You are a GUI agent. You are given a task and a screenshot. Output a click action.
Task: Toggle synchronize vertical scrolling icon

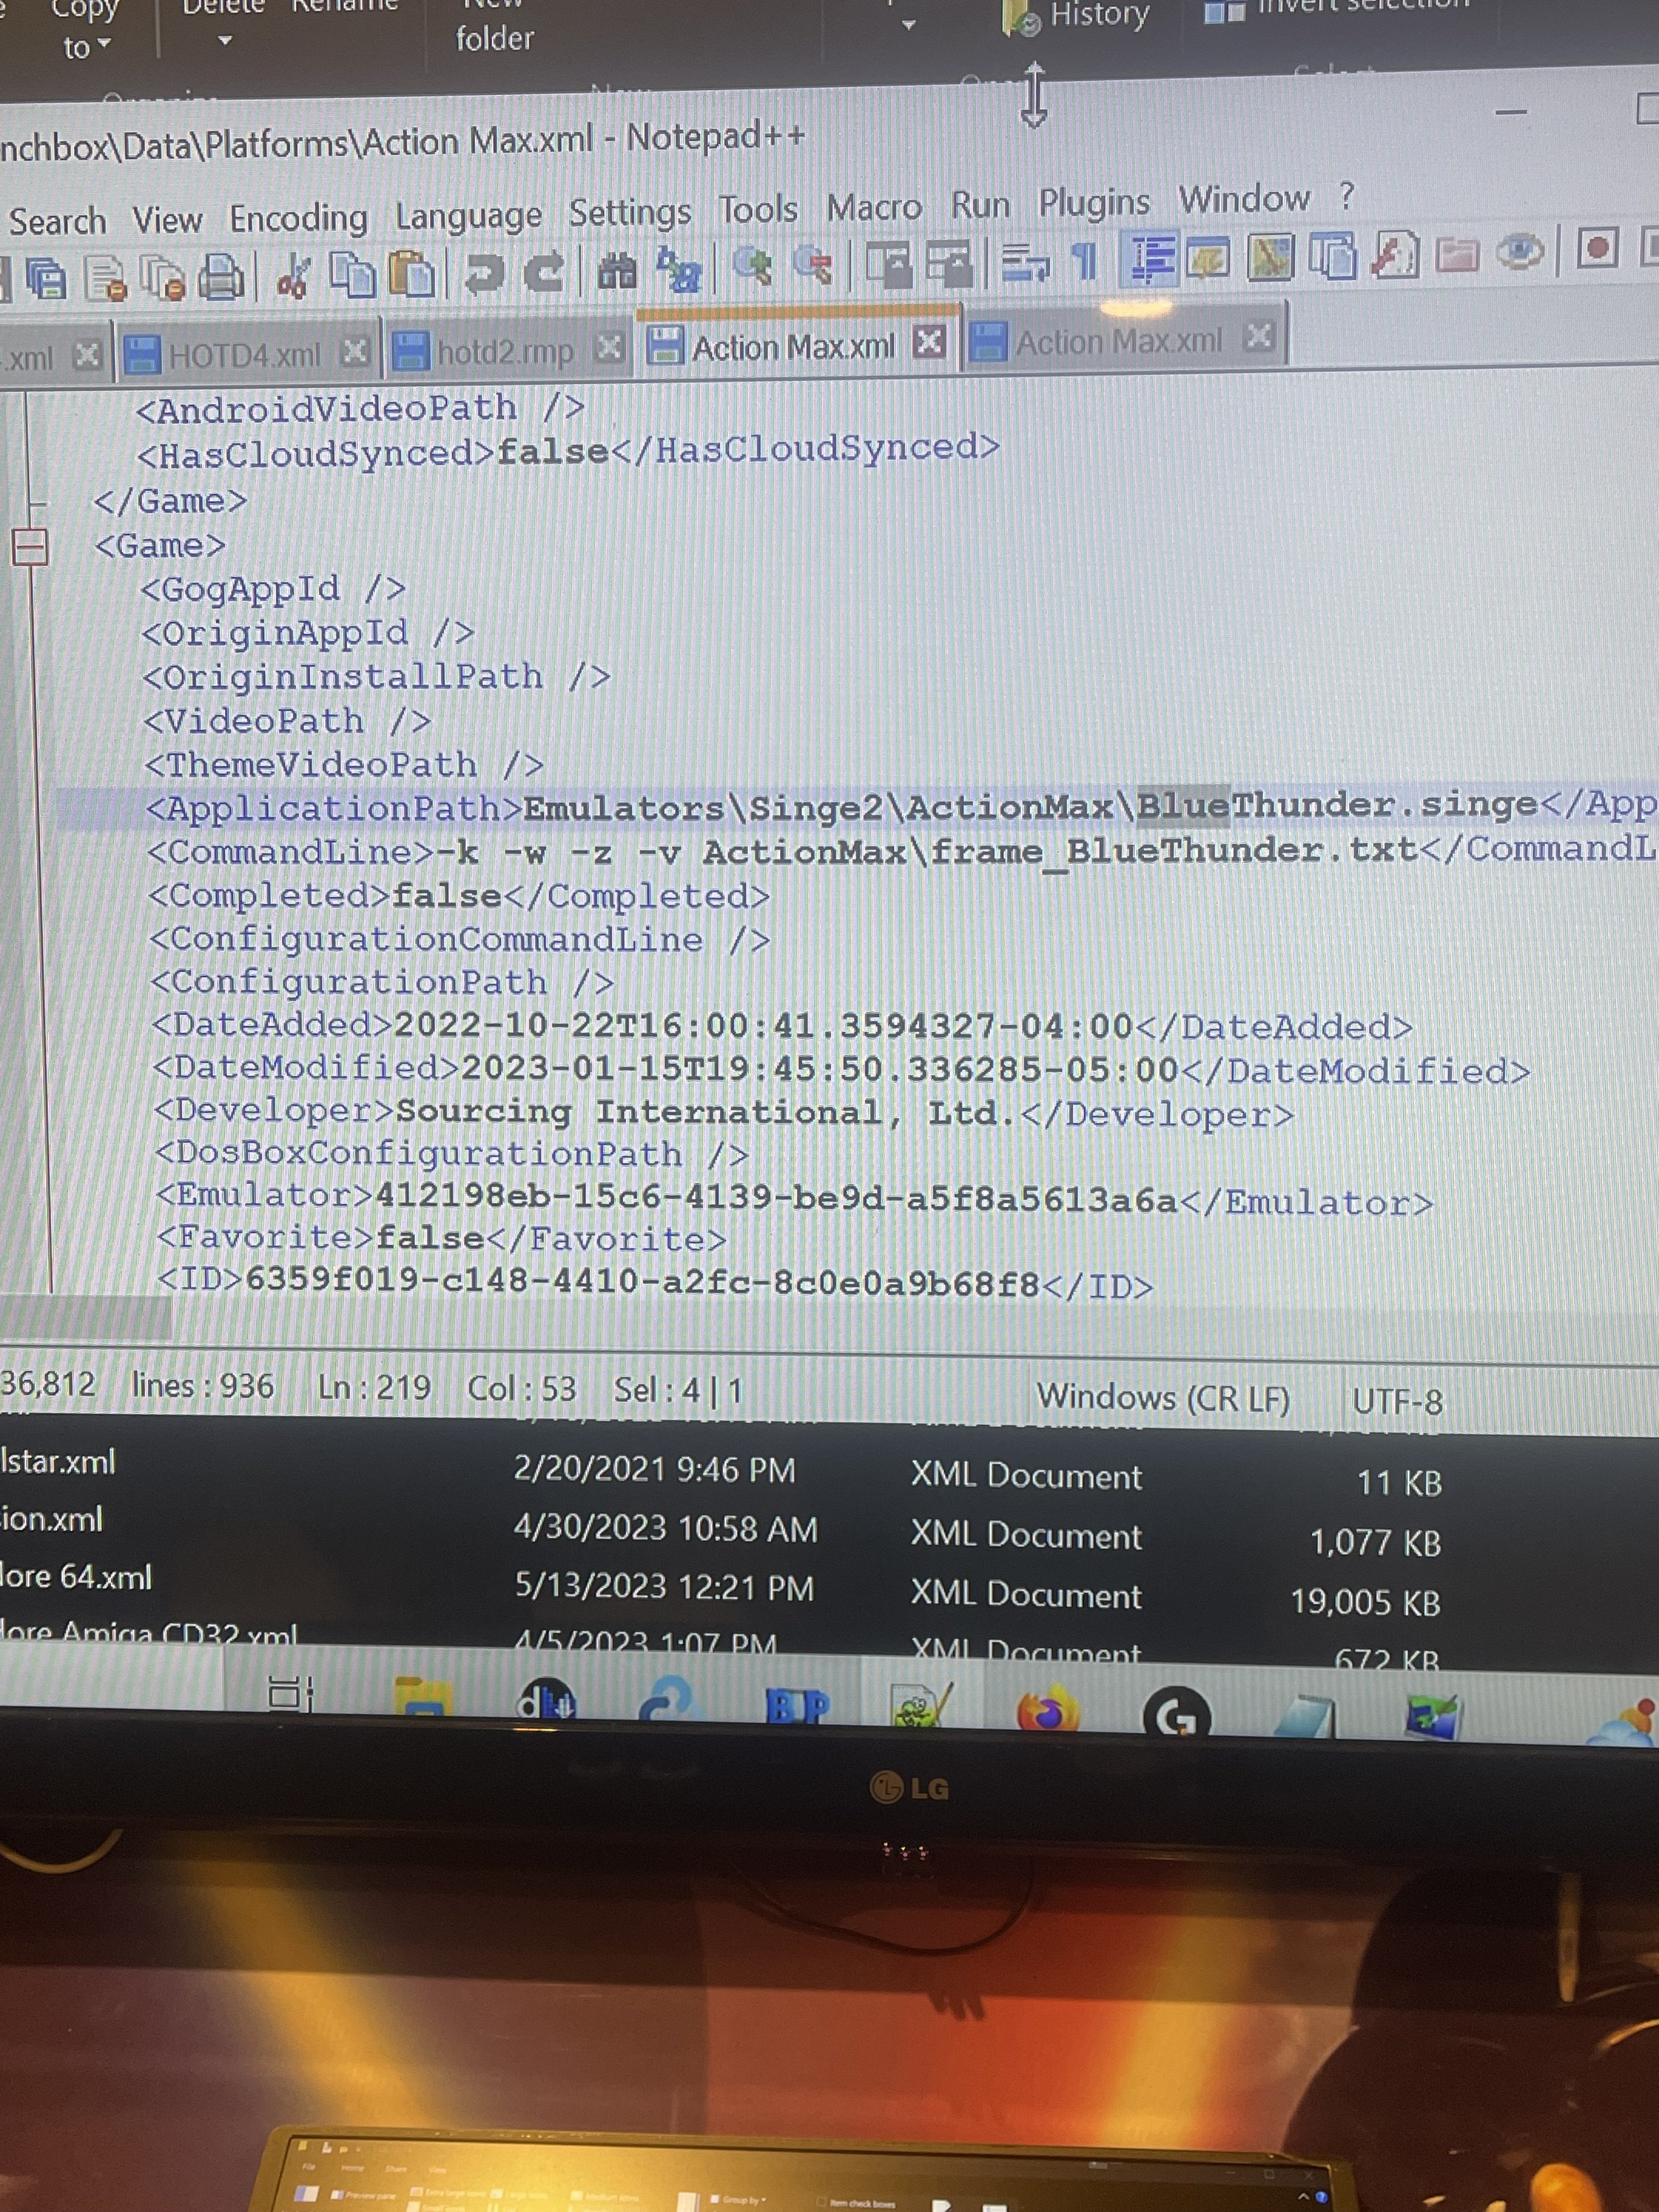point(888,265)
